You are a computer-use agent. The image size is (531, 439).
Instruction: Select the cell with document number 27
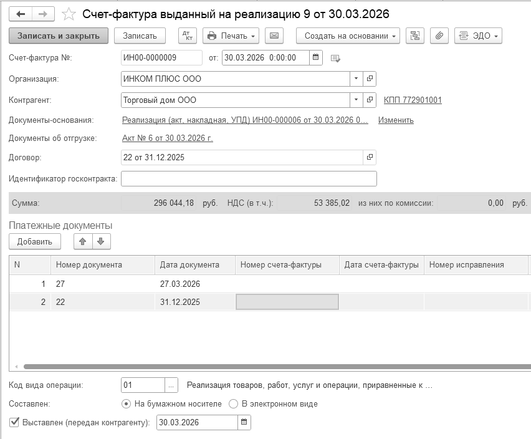103,284
